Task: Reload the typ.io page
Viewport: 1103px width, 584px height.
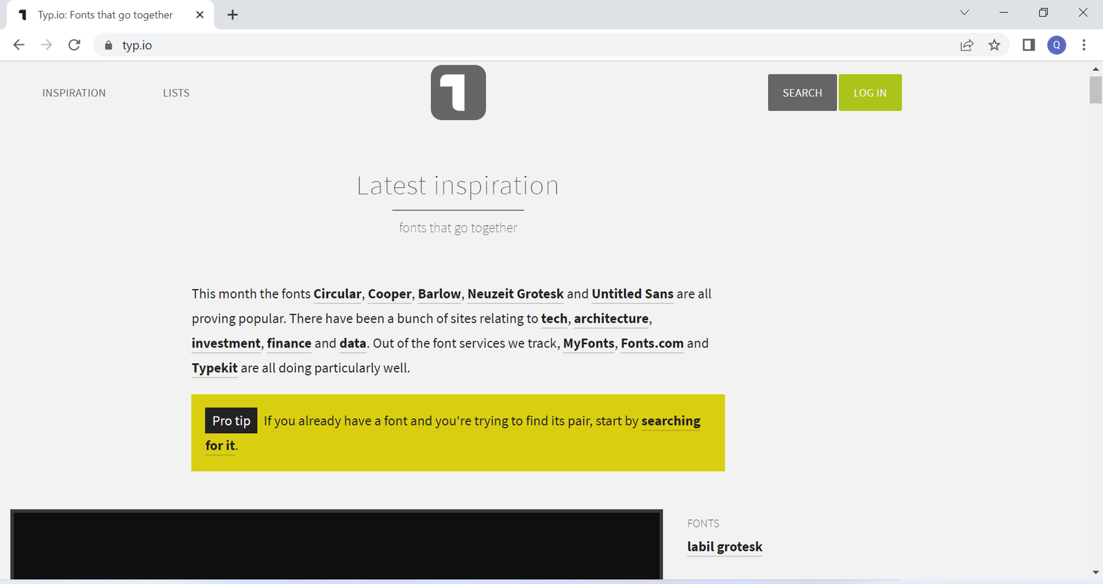Action: pyautogui.click(x=74, y=45)
